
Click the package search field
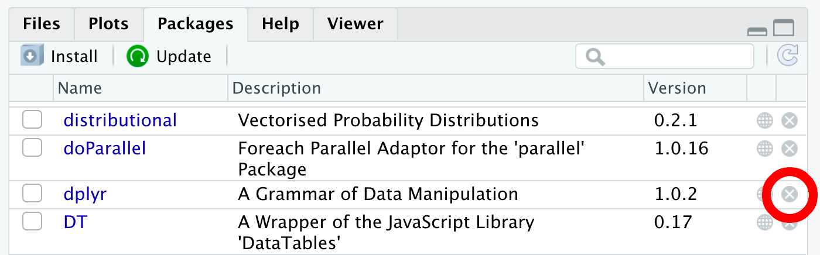coord(665,56)
